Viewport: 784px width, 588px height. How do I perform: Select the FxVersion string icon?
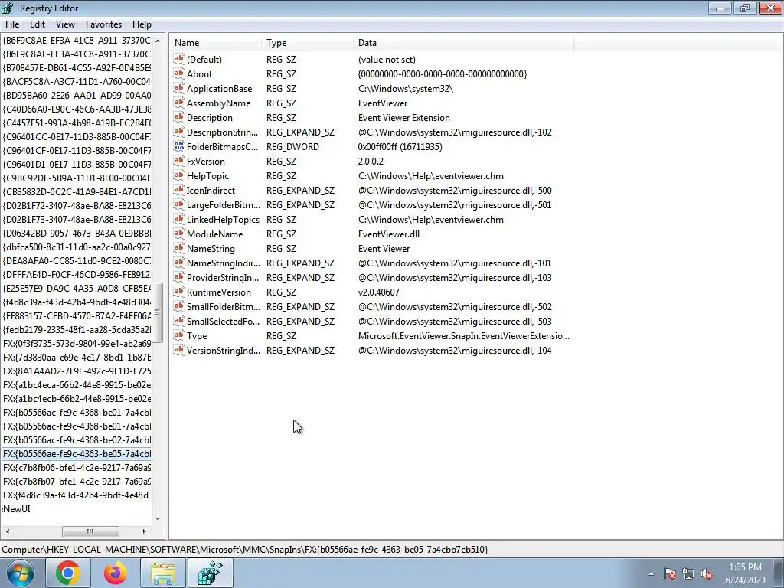point(179,161)
